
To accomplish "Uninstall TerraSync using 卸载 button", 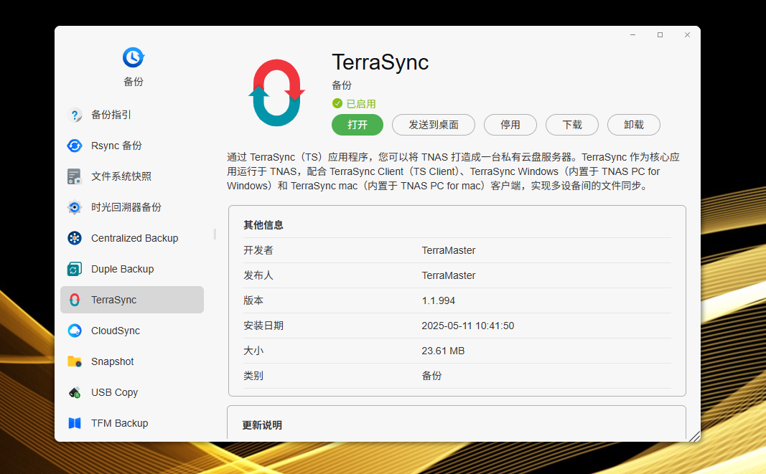I will [634, 125].
